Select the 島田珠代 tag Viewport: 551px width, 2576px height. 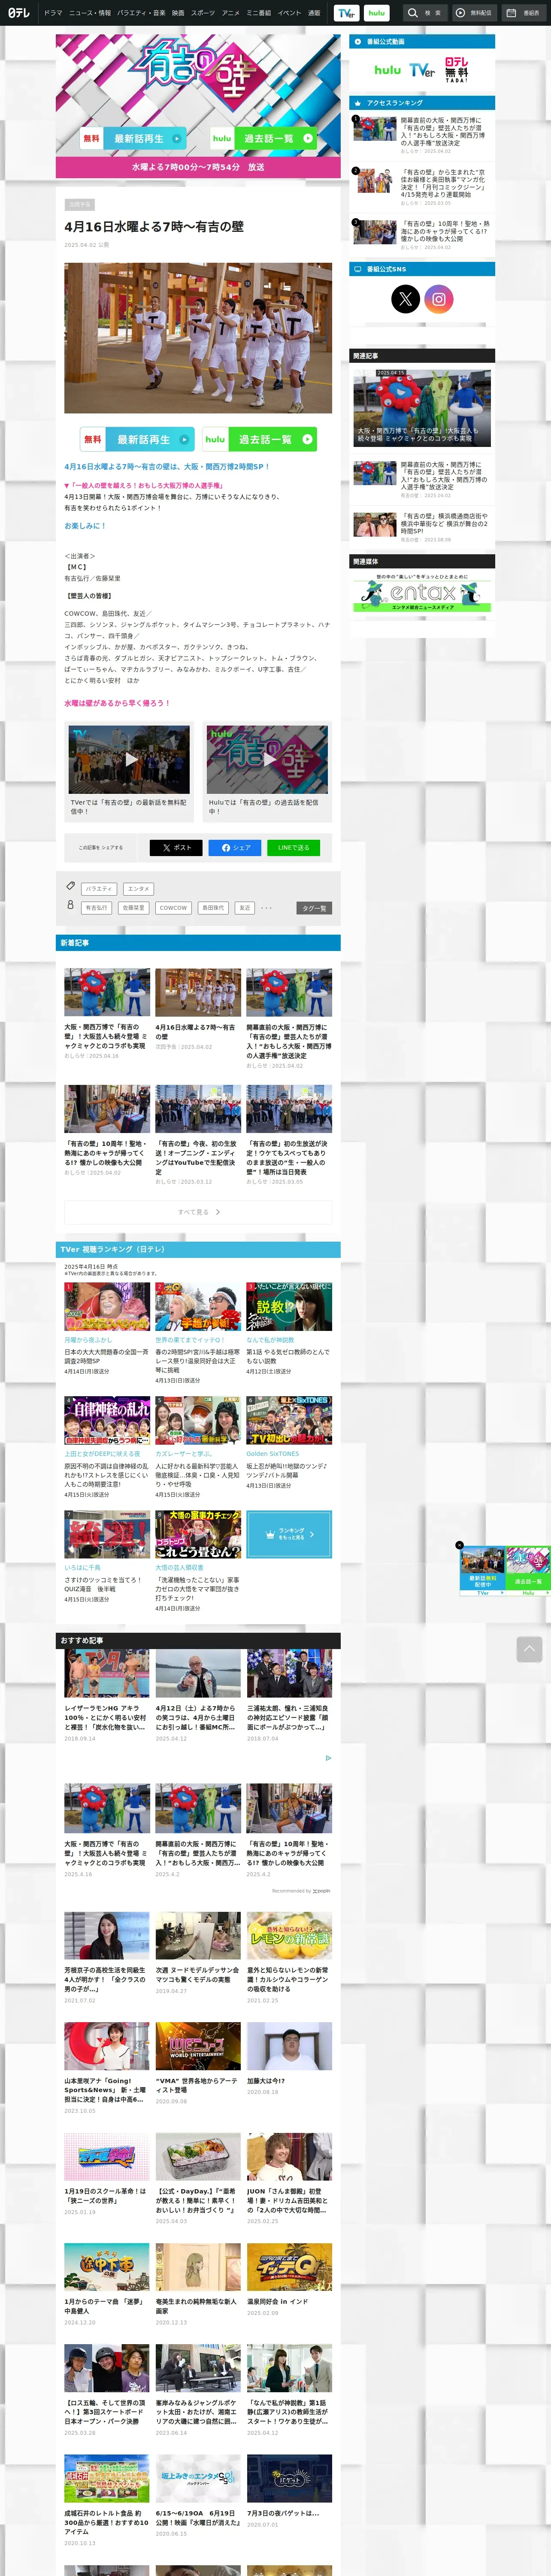[213, 908]
